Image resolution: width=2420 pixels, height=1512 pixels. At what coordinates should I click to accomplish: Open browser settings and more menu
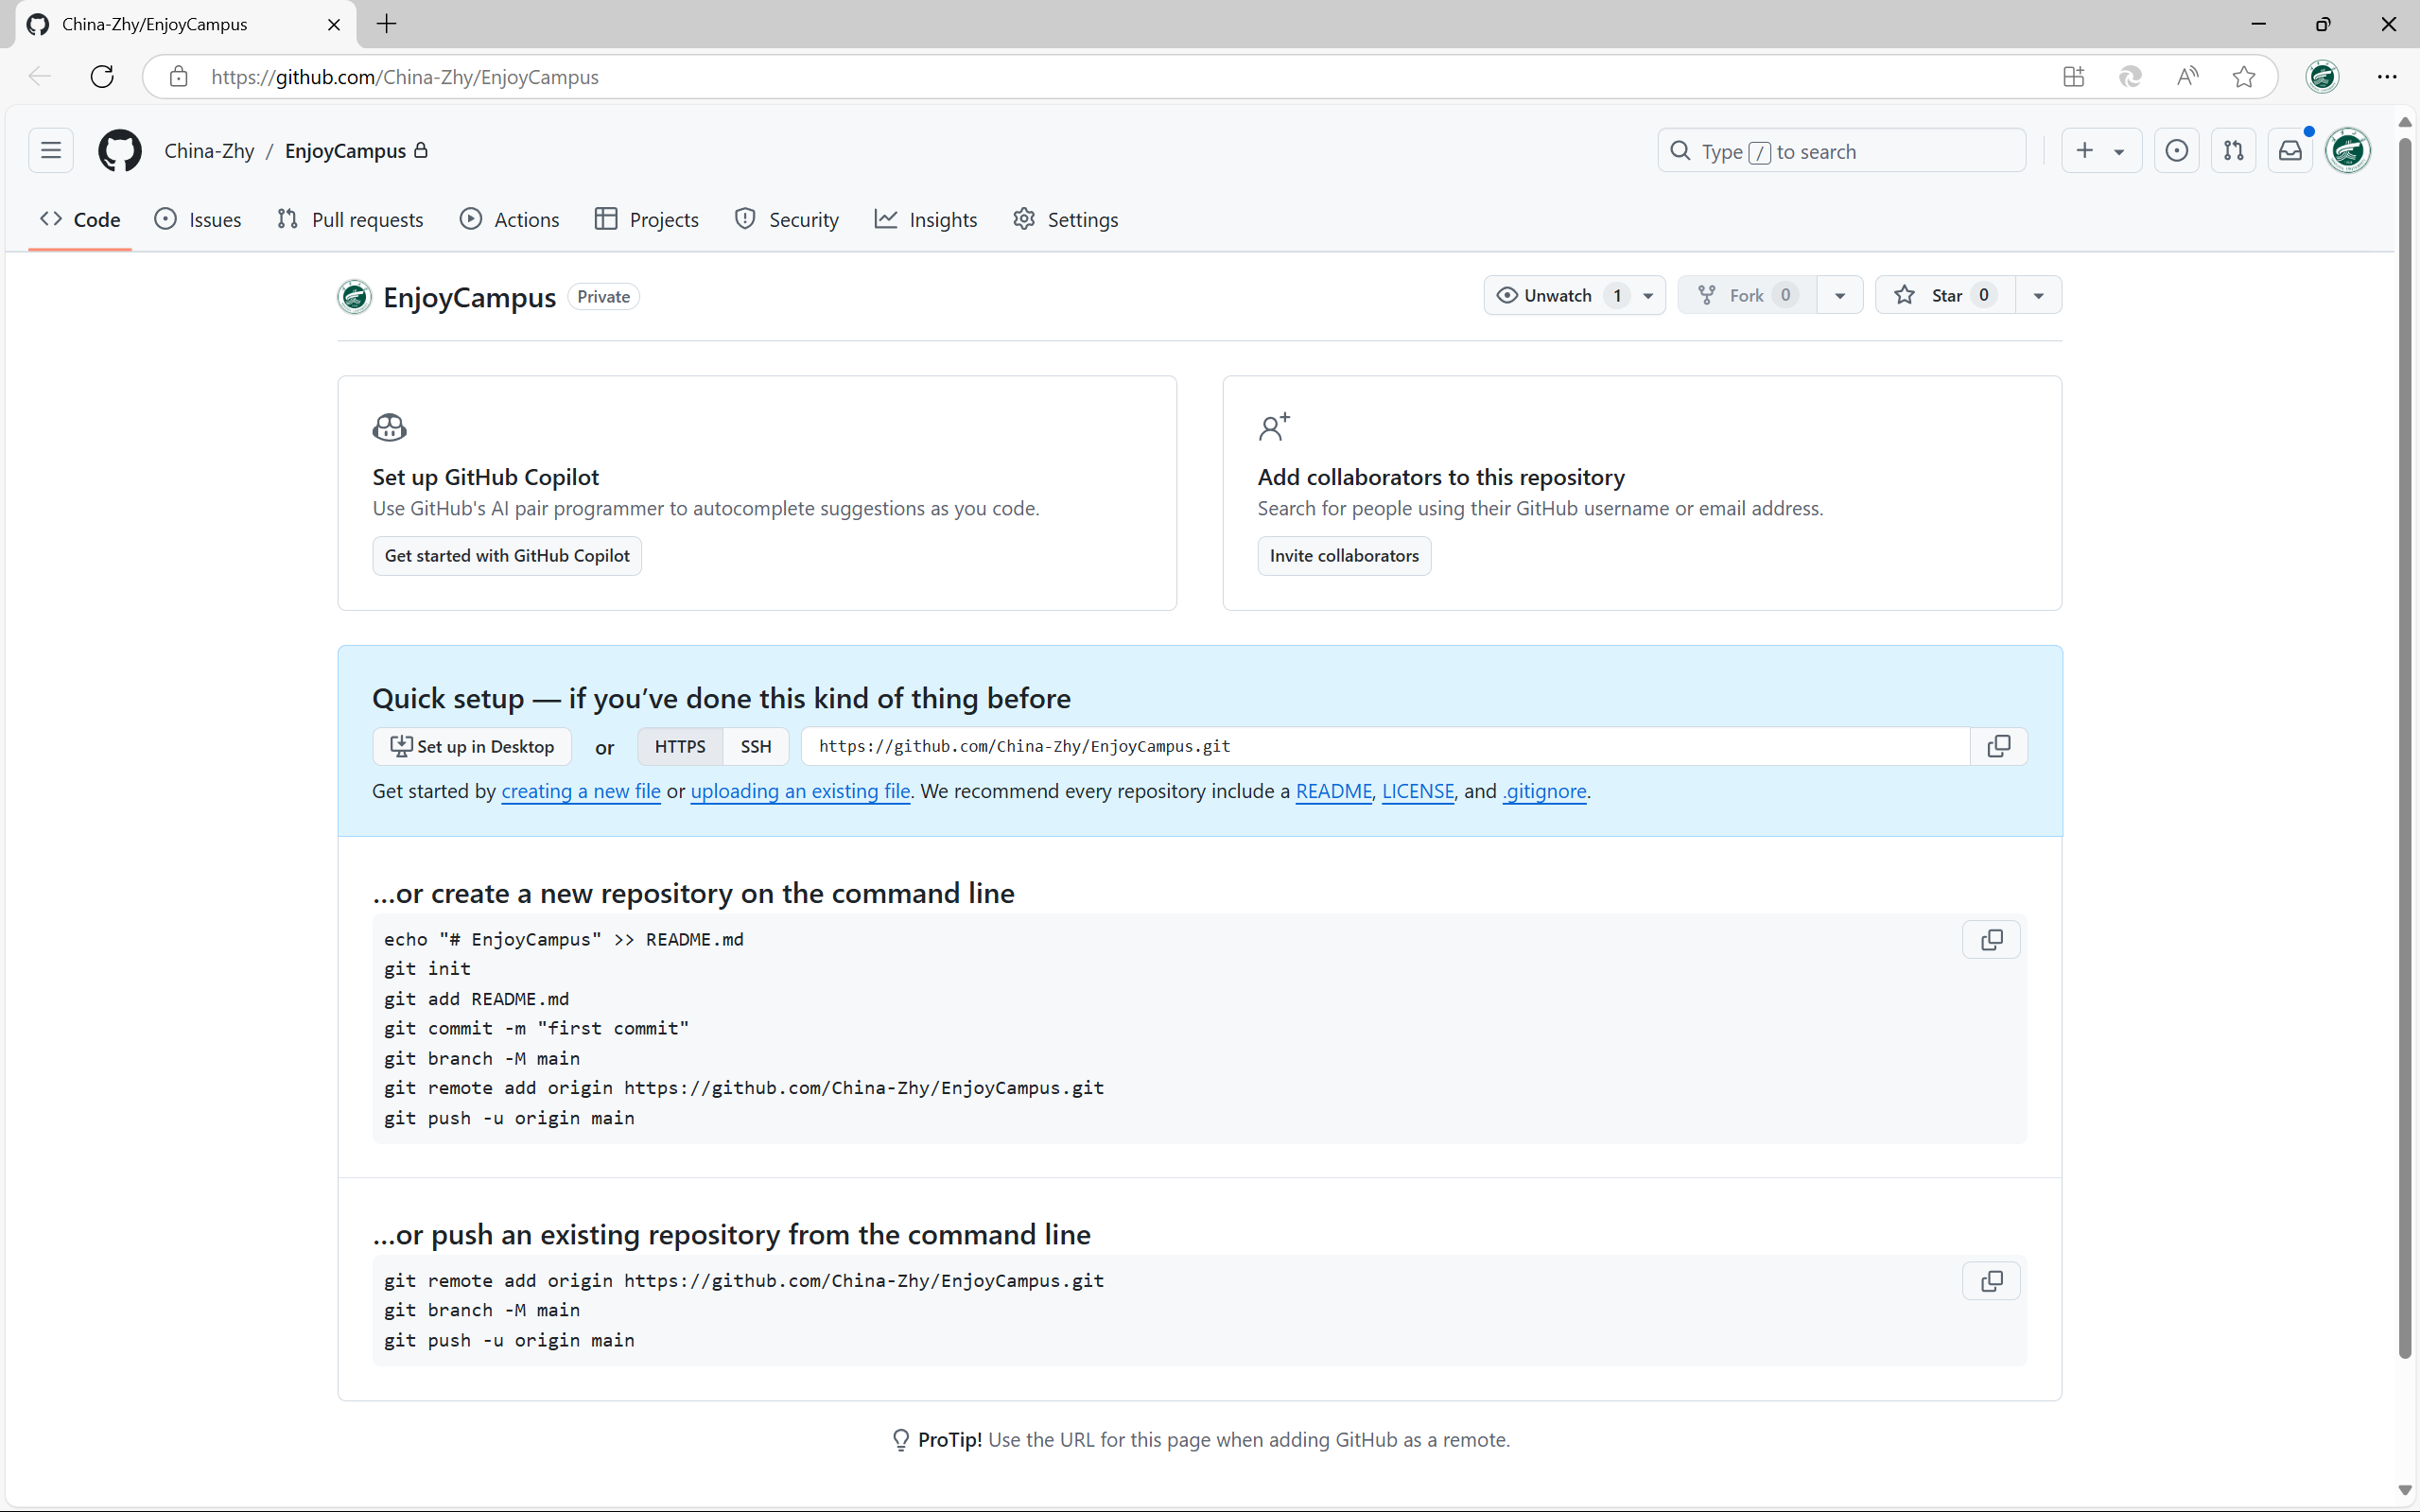click(x=2387, y=77)
